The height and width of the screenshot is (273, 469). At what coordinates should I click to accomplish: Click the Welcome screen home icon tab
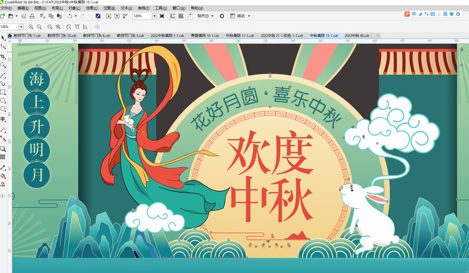point(9,35)
